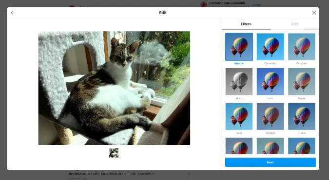Select the partially visible bottom-left filter thumbnail
The width and height of the screenshot is (329, 180).
239,146
